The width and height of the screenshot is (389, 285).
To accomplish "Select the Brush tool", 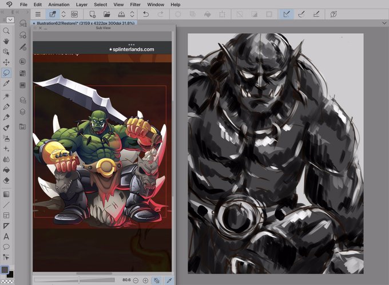I will tap(6, 128).
